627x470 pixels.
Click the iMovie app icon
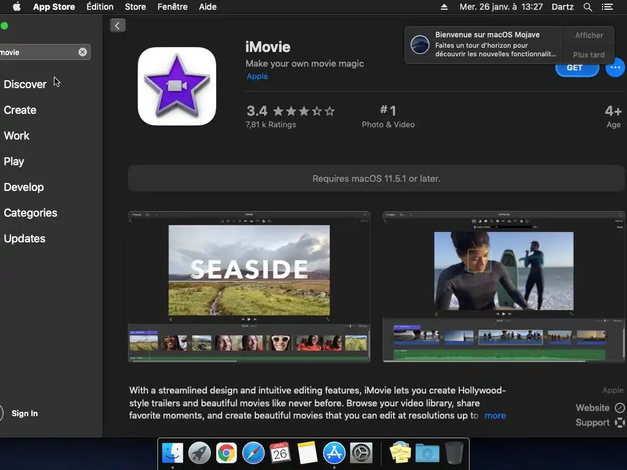(x=177, y=86)
